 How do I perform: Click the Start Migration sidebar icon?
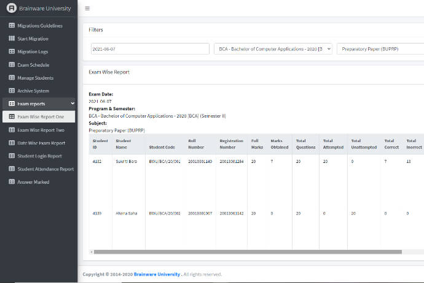[12, 39]
